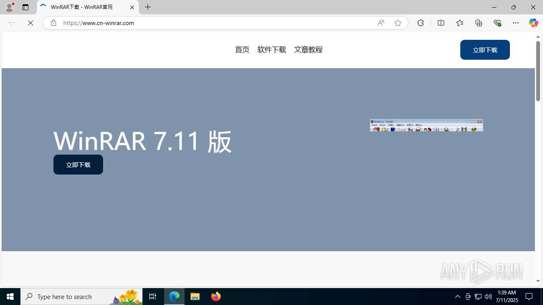The width and height of the screenshot is (543, 305).
Task: Open the 文章教程 navigation item
Action: 308,50
